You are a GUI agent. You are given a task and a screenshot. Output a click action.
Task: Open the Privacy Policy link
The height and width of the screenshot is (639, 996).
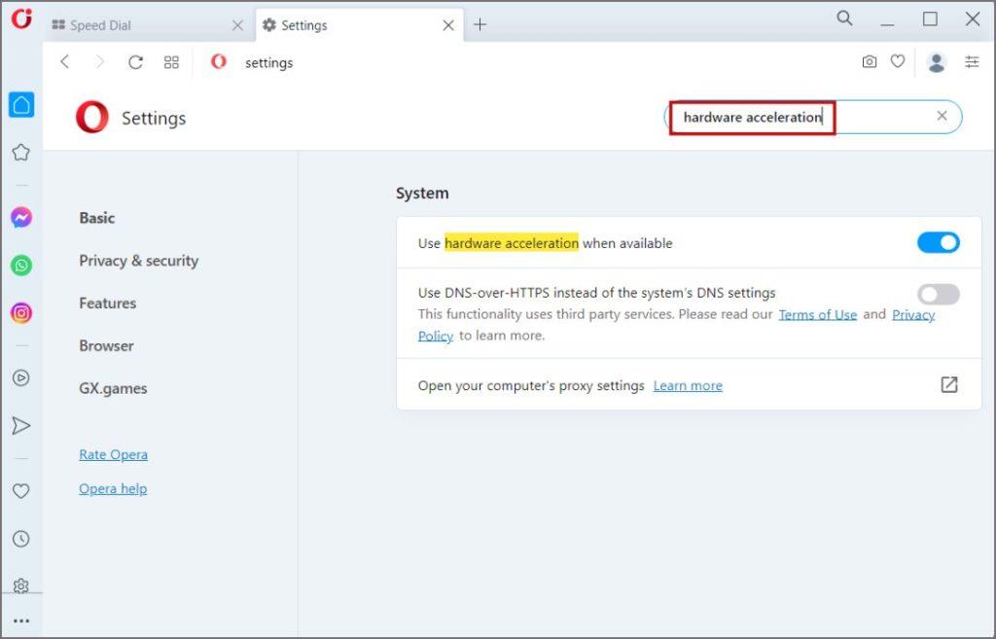coord(913,314)
